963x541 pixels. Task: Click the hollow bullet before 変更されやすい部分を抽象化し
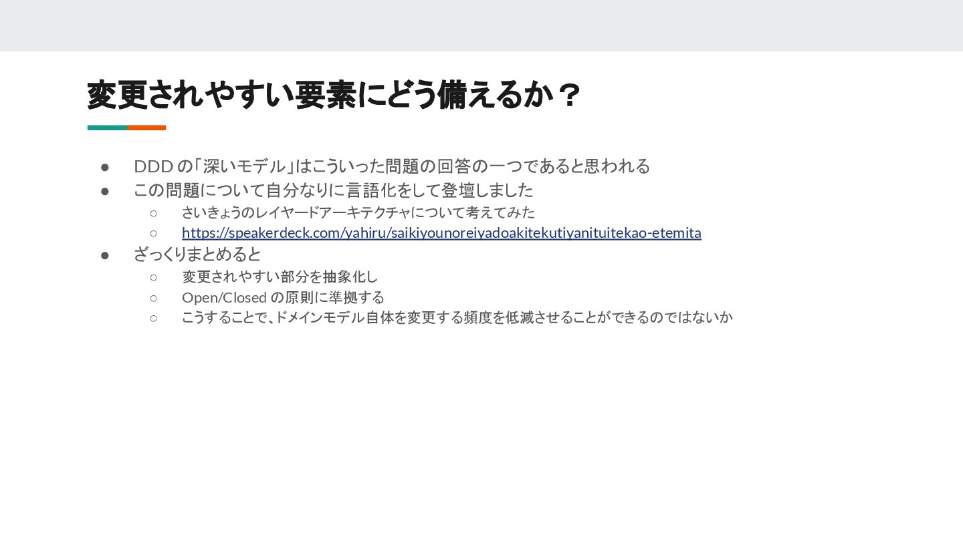(x=154, y=277)
